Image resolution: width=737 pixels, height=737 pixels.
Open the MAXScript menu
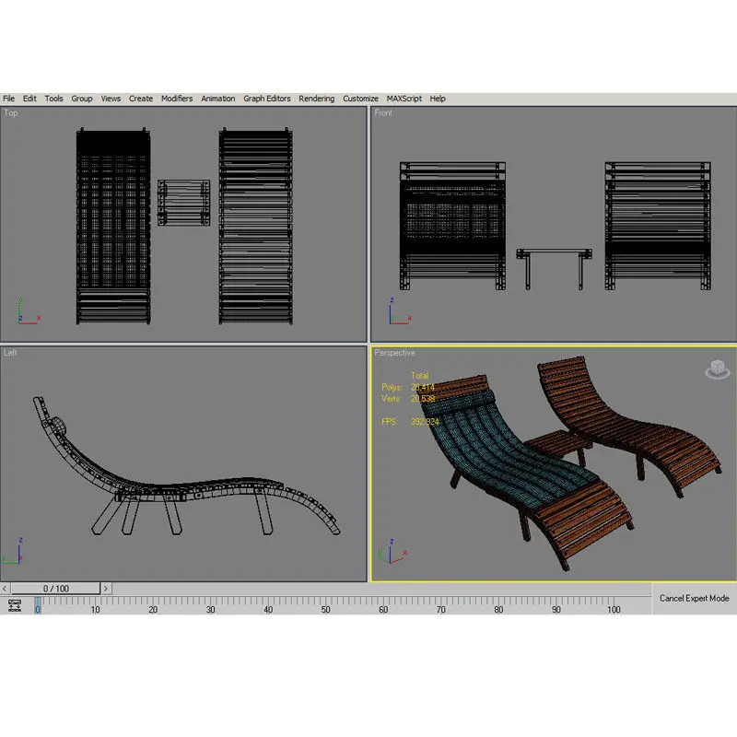point(404,99)
